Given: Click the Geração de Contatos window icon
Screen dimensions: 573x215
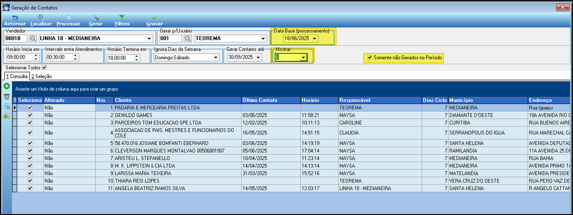Looking at the screenshot, I should pyautogui.click(x=6, y=8).
